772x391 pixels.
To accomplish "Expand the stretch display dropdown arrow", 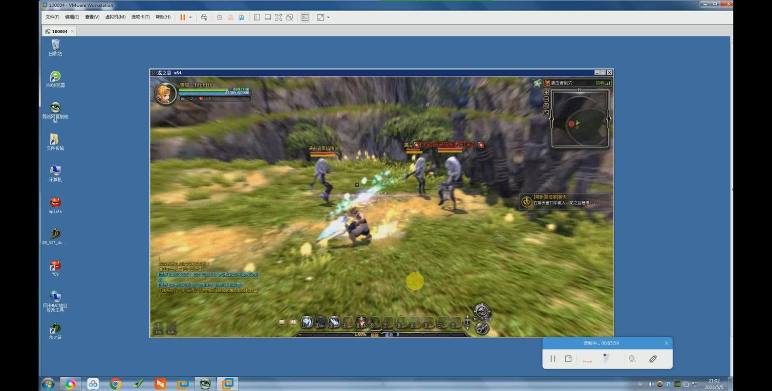I will (328, 18).
